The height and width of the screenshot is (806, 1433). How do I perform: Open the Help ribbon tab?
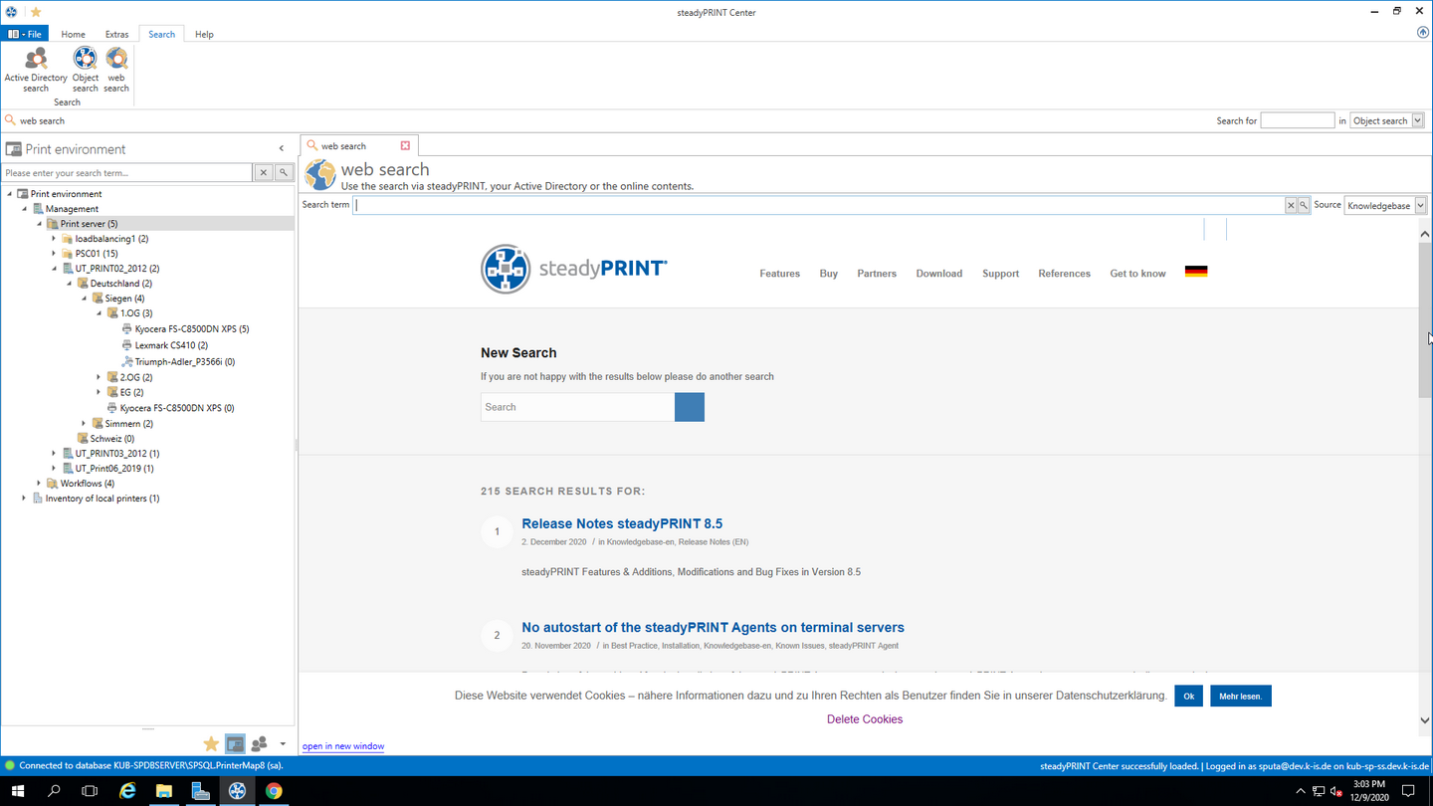(x=204, y=34)
